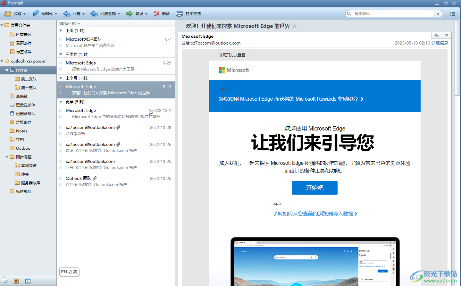Screen dimensions: 461x286
Task: Open the sort by date (排序:日期) dropdown
Action: (70, 23)
